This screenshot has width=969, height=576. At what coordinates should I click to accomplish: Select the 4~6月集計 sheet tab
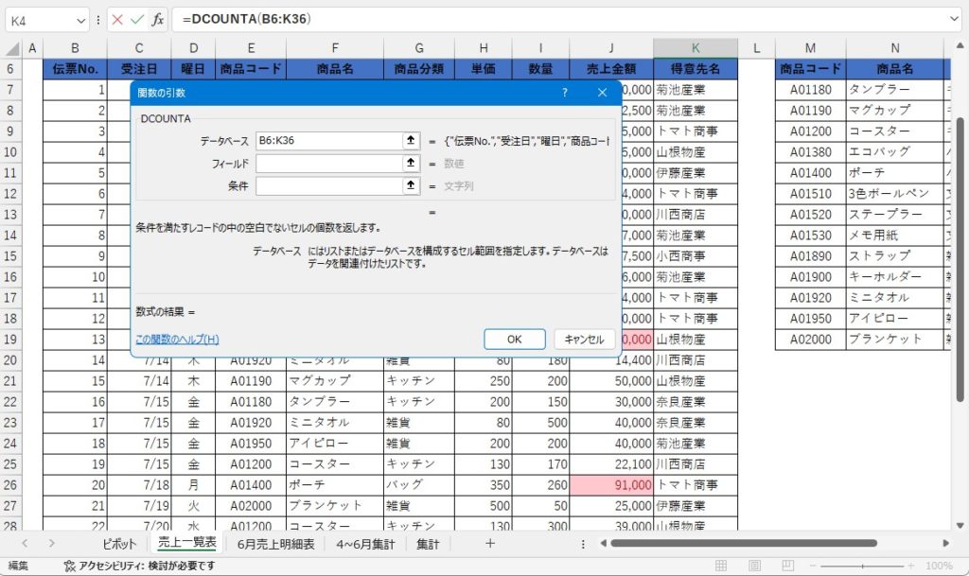pyautogui.click(x=365, y=544)
